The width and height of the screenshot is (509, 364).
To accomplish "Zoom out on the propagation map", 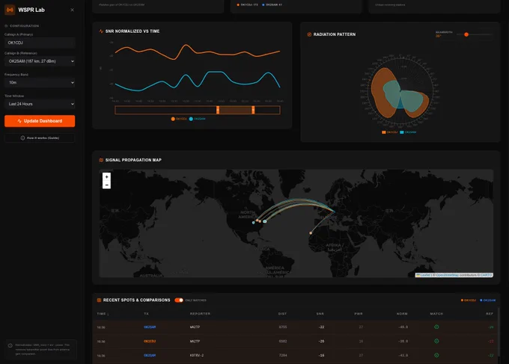I will pyautogui.click(x=106, y=185).
